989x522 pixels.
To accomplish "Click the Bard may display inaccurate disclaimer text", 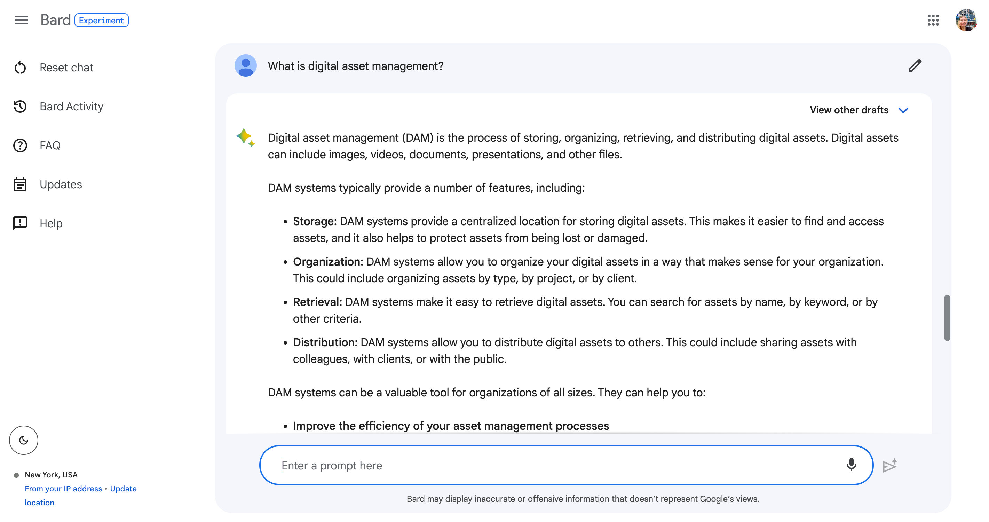I will coord(583,499).
